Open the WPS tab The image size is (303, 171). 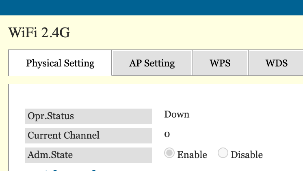point(220,63)
